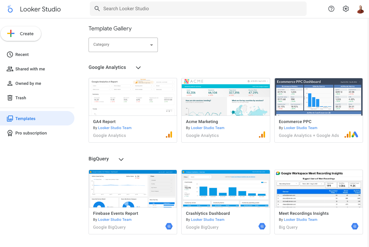Open the Firebase Events Report thumbnail
Viewport: 369px width, 247px height.
click(133, 188)
